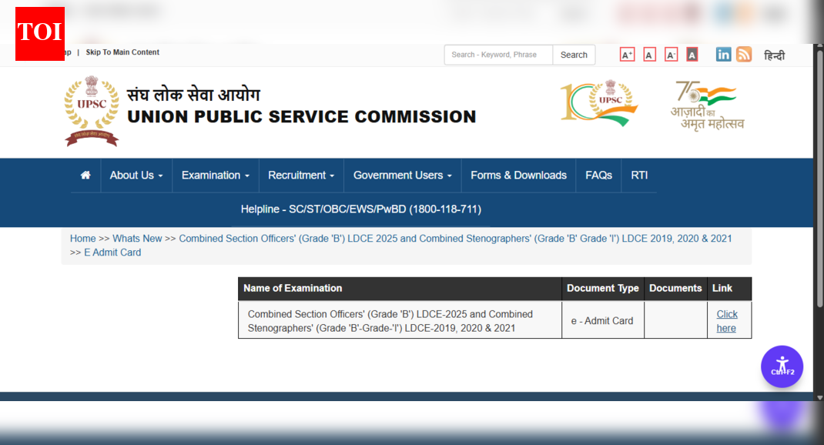
Task: Click inside the keyword search field
Action: [497, 55]
